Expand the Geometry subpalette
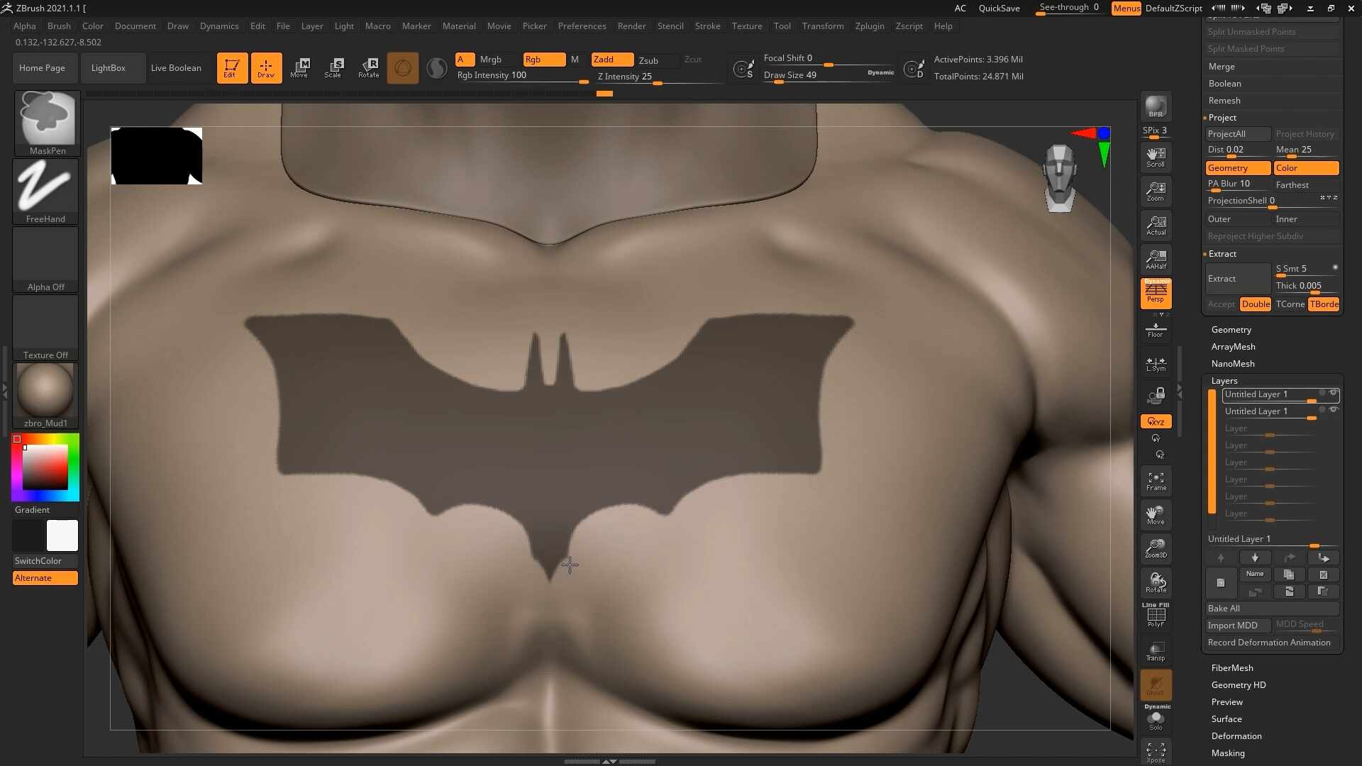This screenshot has width=1362, height=766. (x=1231, y=330)
